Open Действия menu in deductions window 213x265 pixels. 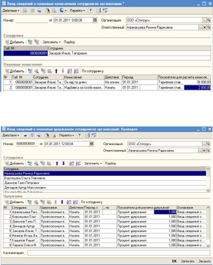pyautogui.click(x=10, y=135)
